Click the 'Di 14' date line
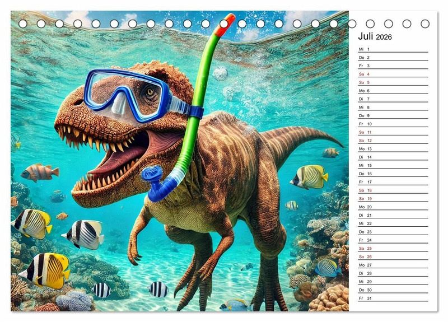Viewport: 448px width, 322px height. click(x=393, y=157)
